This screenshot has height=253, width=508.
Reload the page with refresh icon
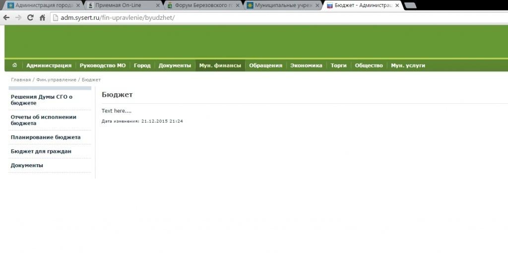30,17
